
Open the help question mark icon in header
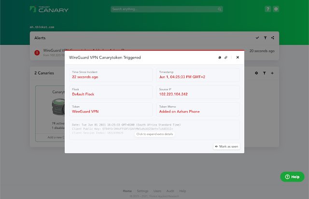pyautogui.click(x=267, y=9)
